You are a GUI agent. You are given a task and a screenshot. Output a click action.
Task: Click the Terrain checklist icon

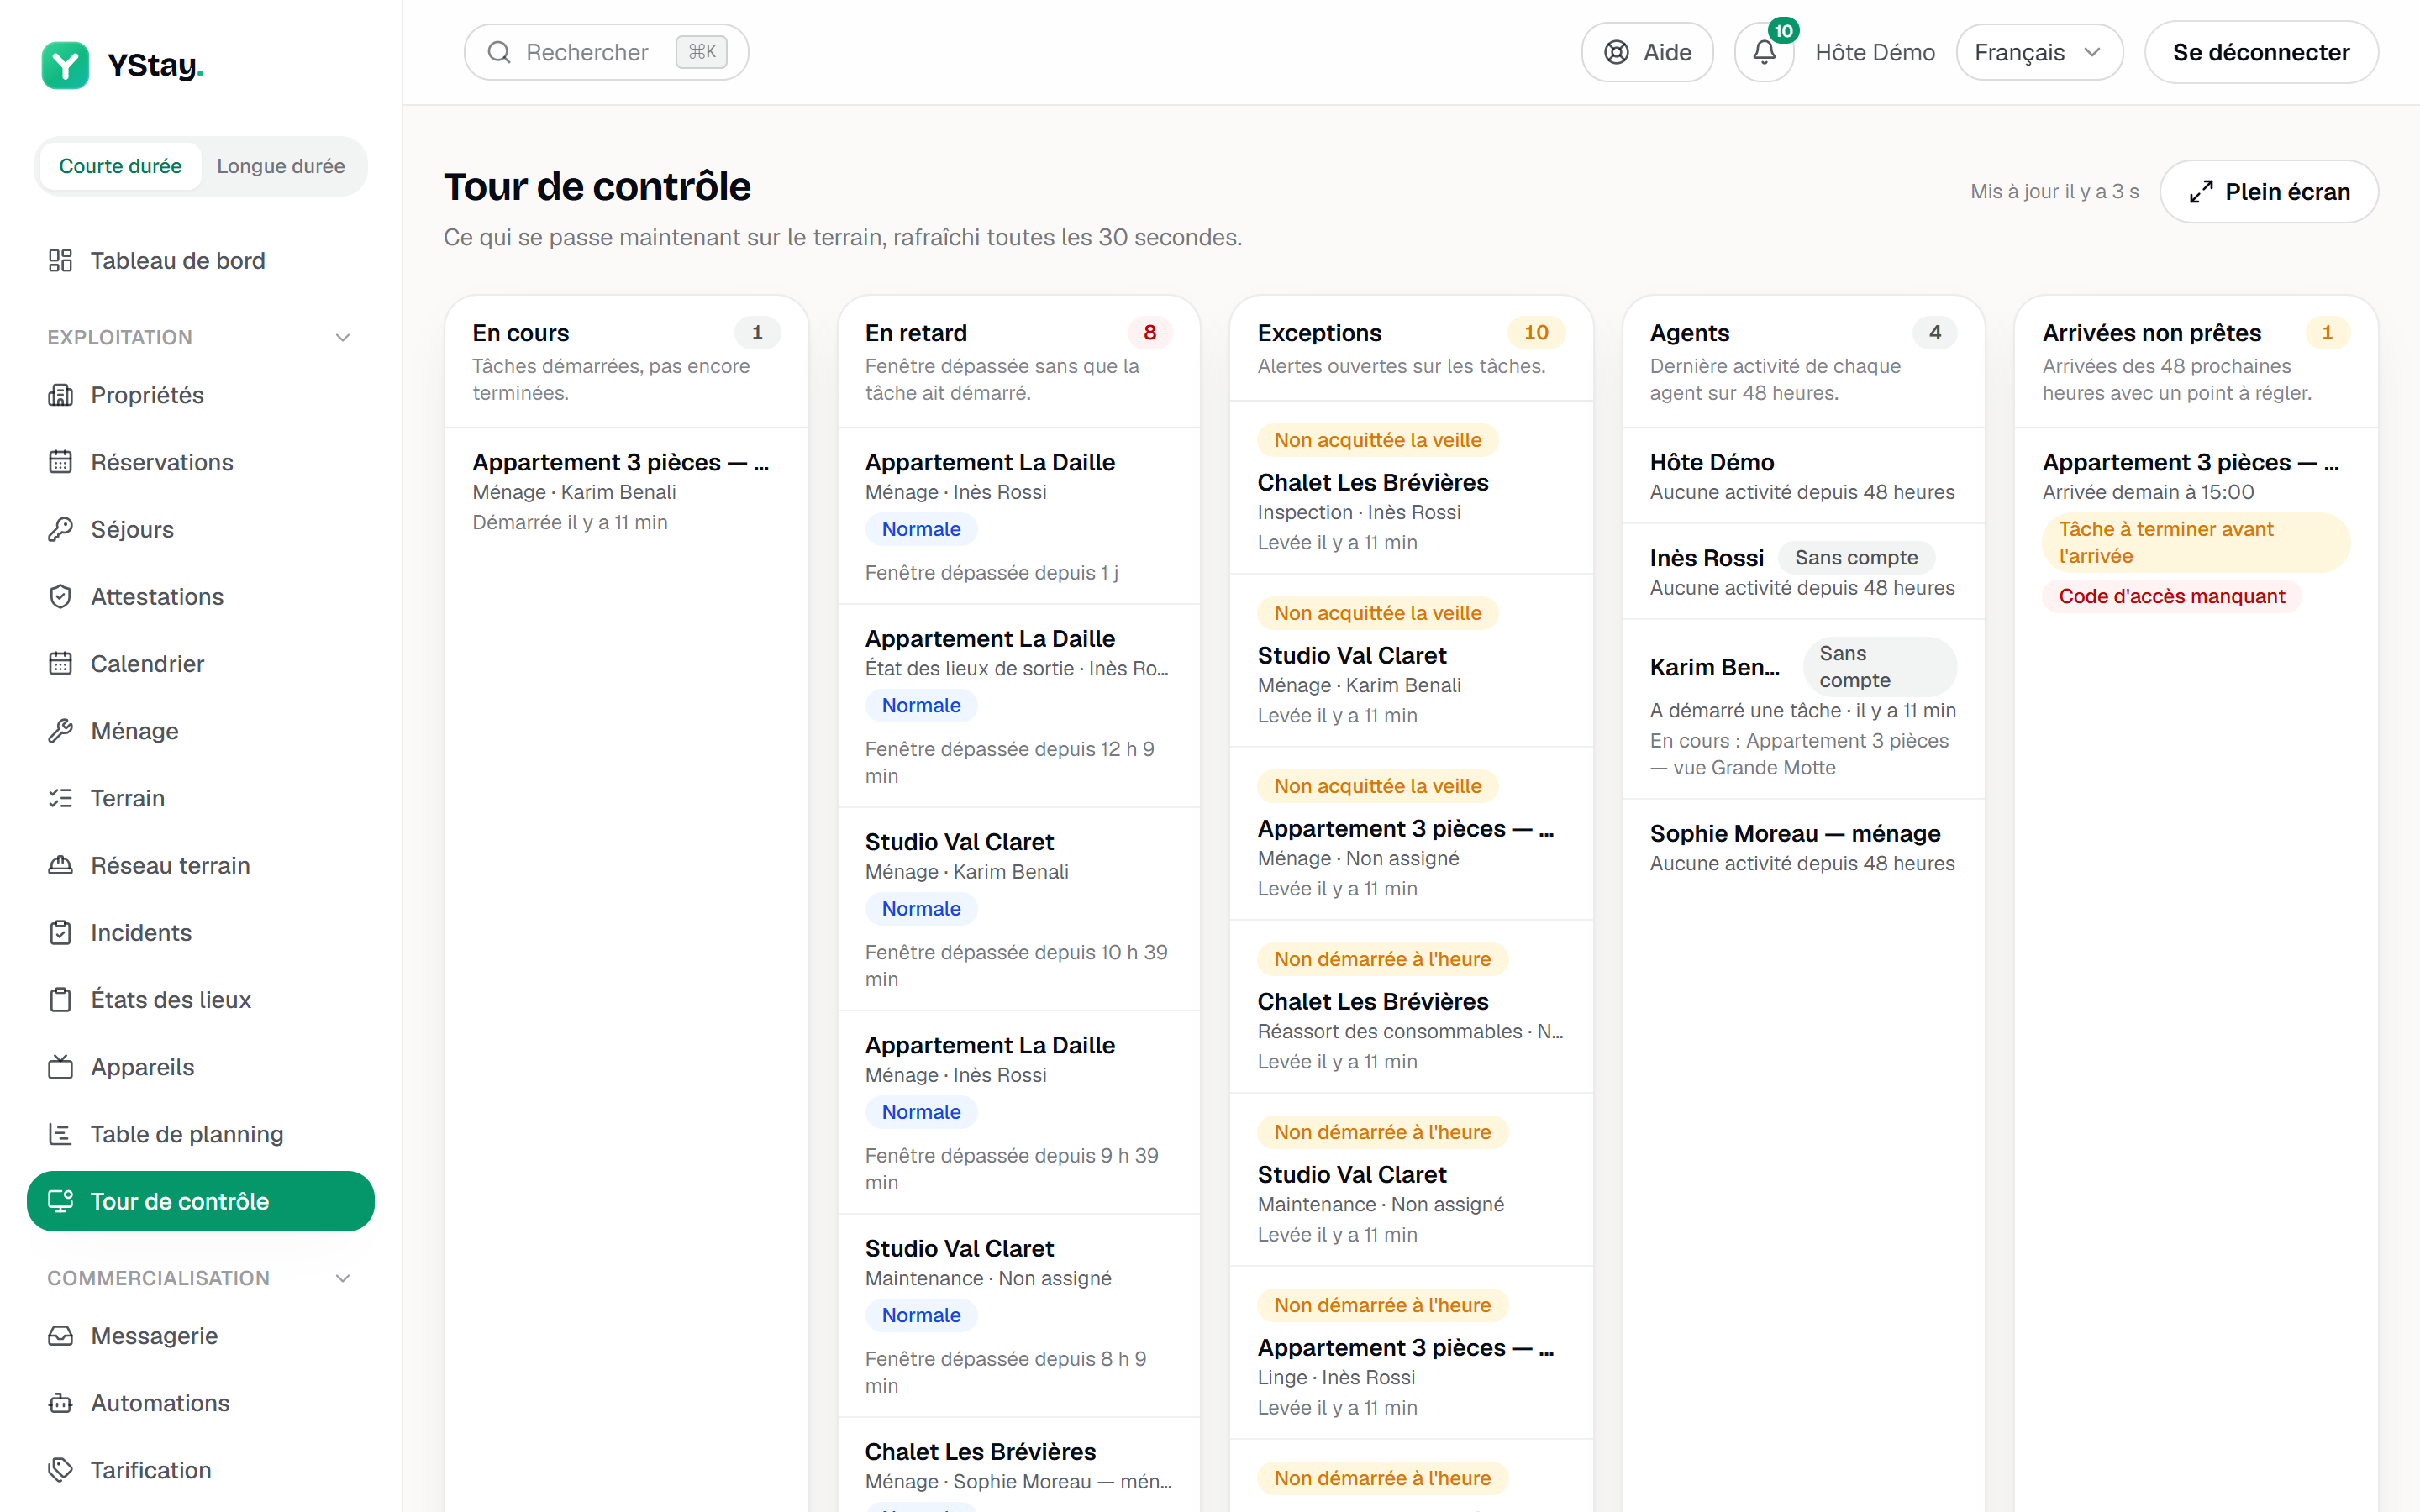point(60,798)
